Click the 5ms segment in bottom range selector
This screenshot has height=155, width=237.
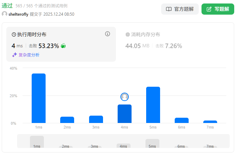(152, 144)
